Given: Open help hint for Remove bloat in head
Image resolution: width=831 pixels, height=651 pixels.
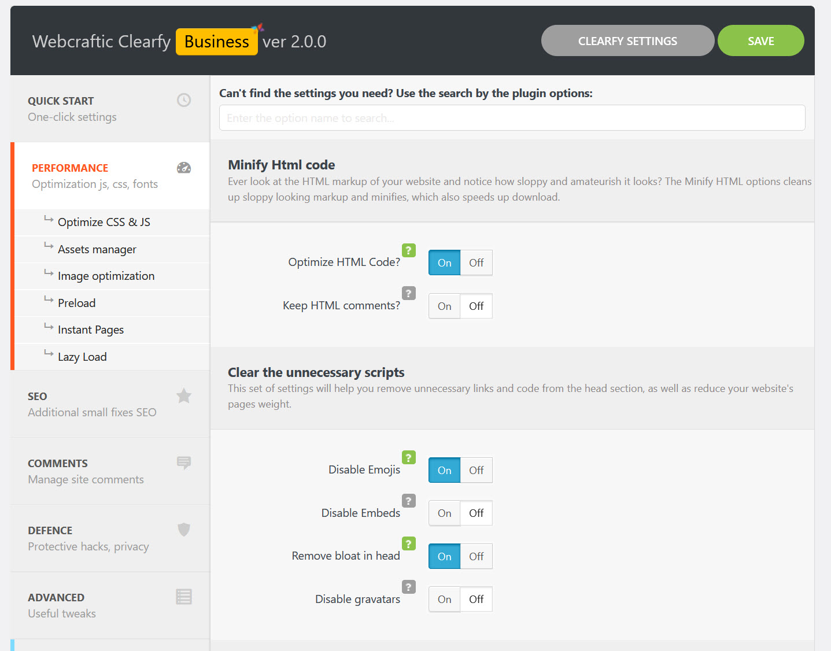Looking at the screenshot, I should point(409,543).
